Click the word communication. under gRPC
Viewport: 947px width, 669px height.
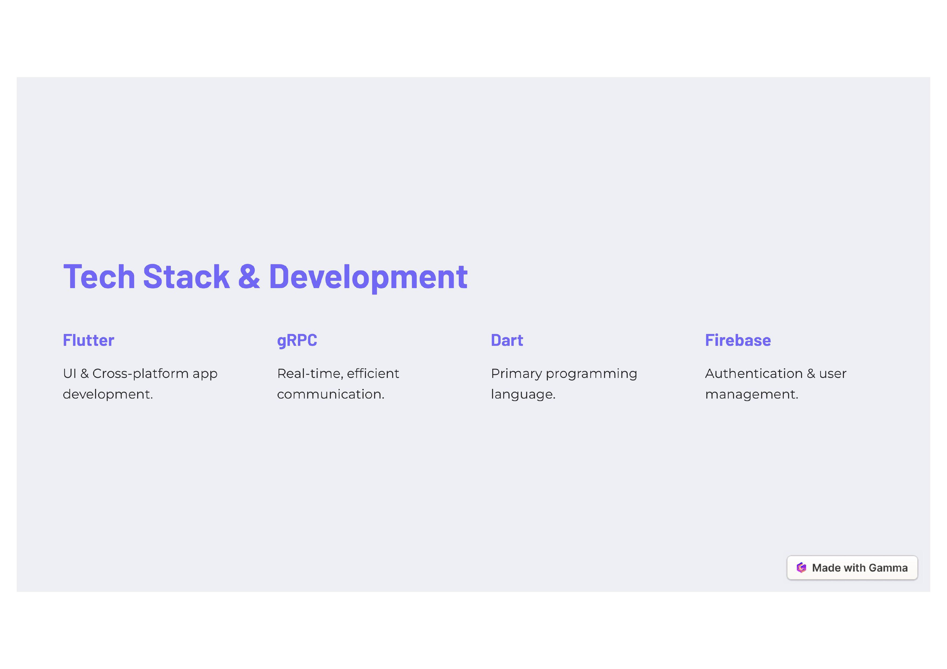coord(330,394)
